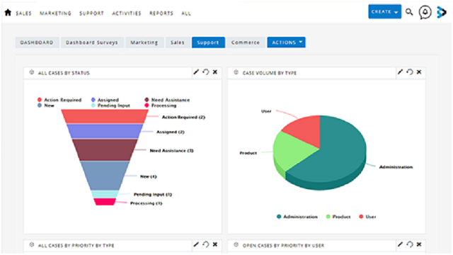Open the Support navigation menu
The image size is (453, 255).
[x=91, y=13]
